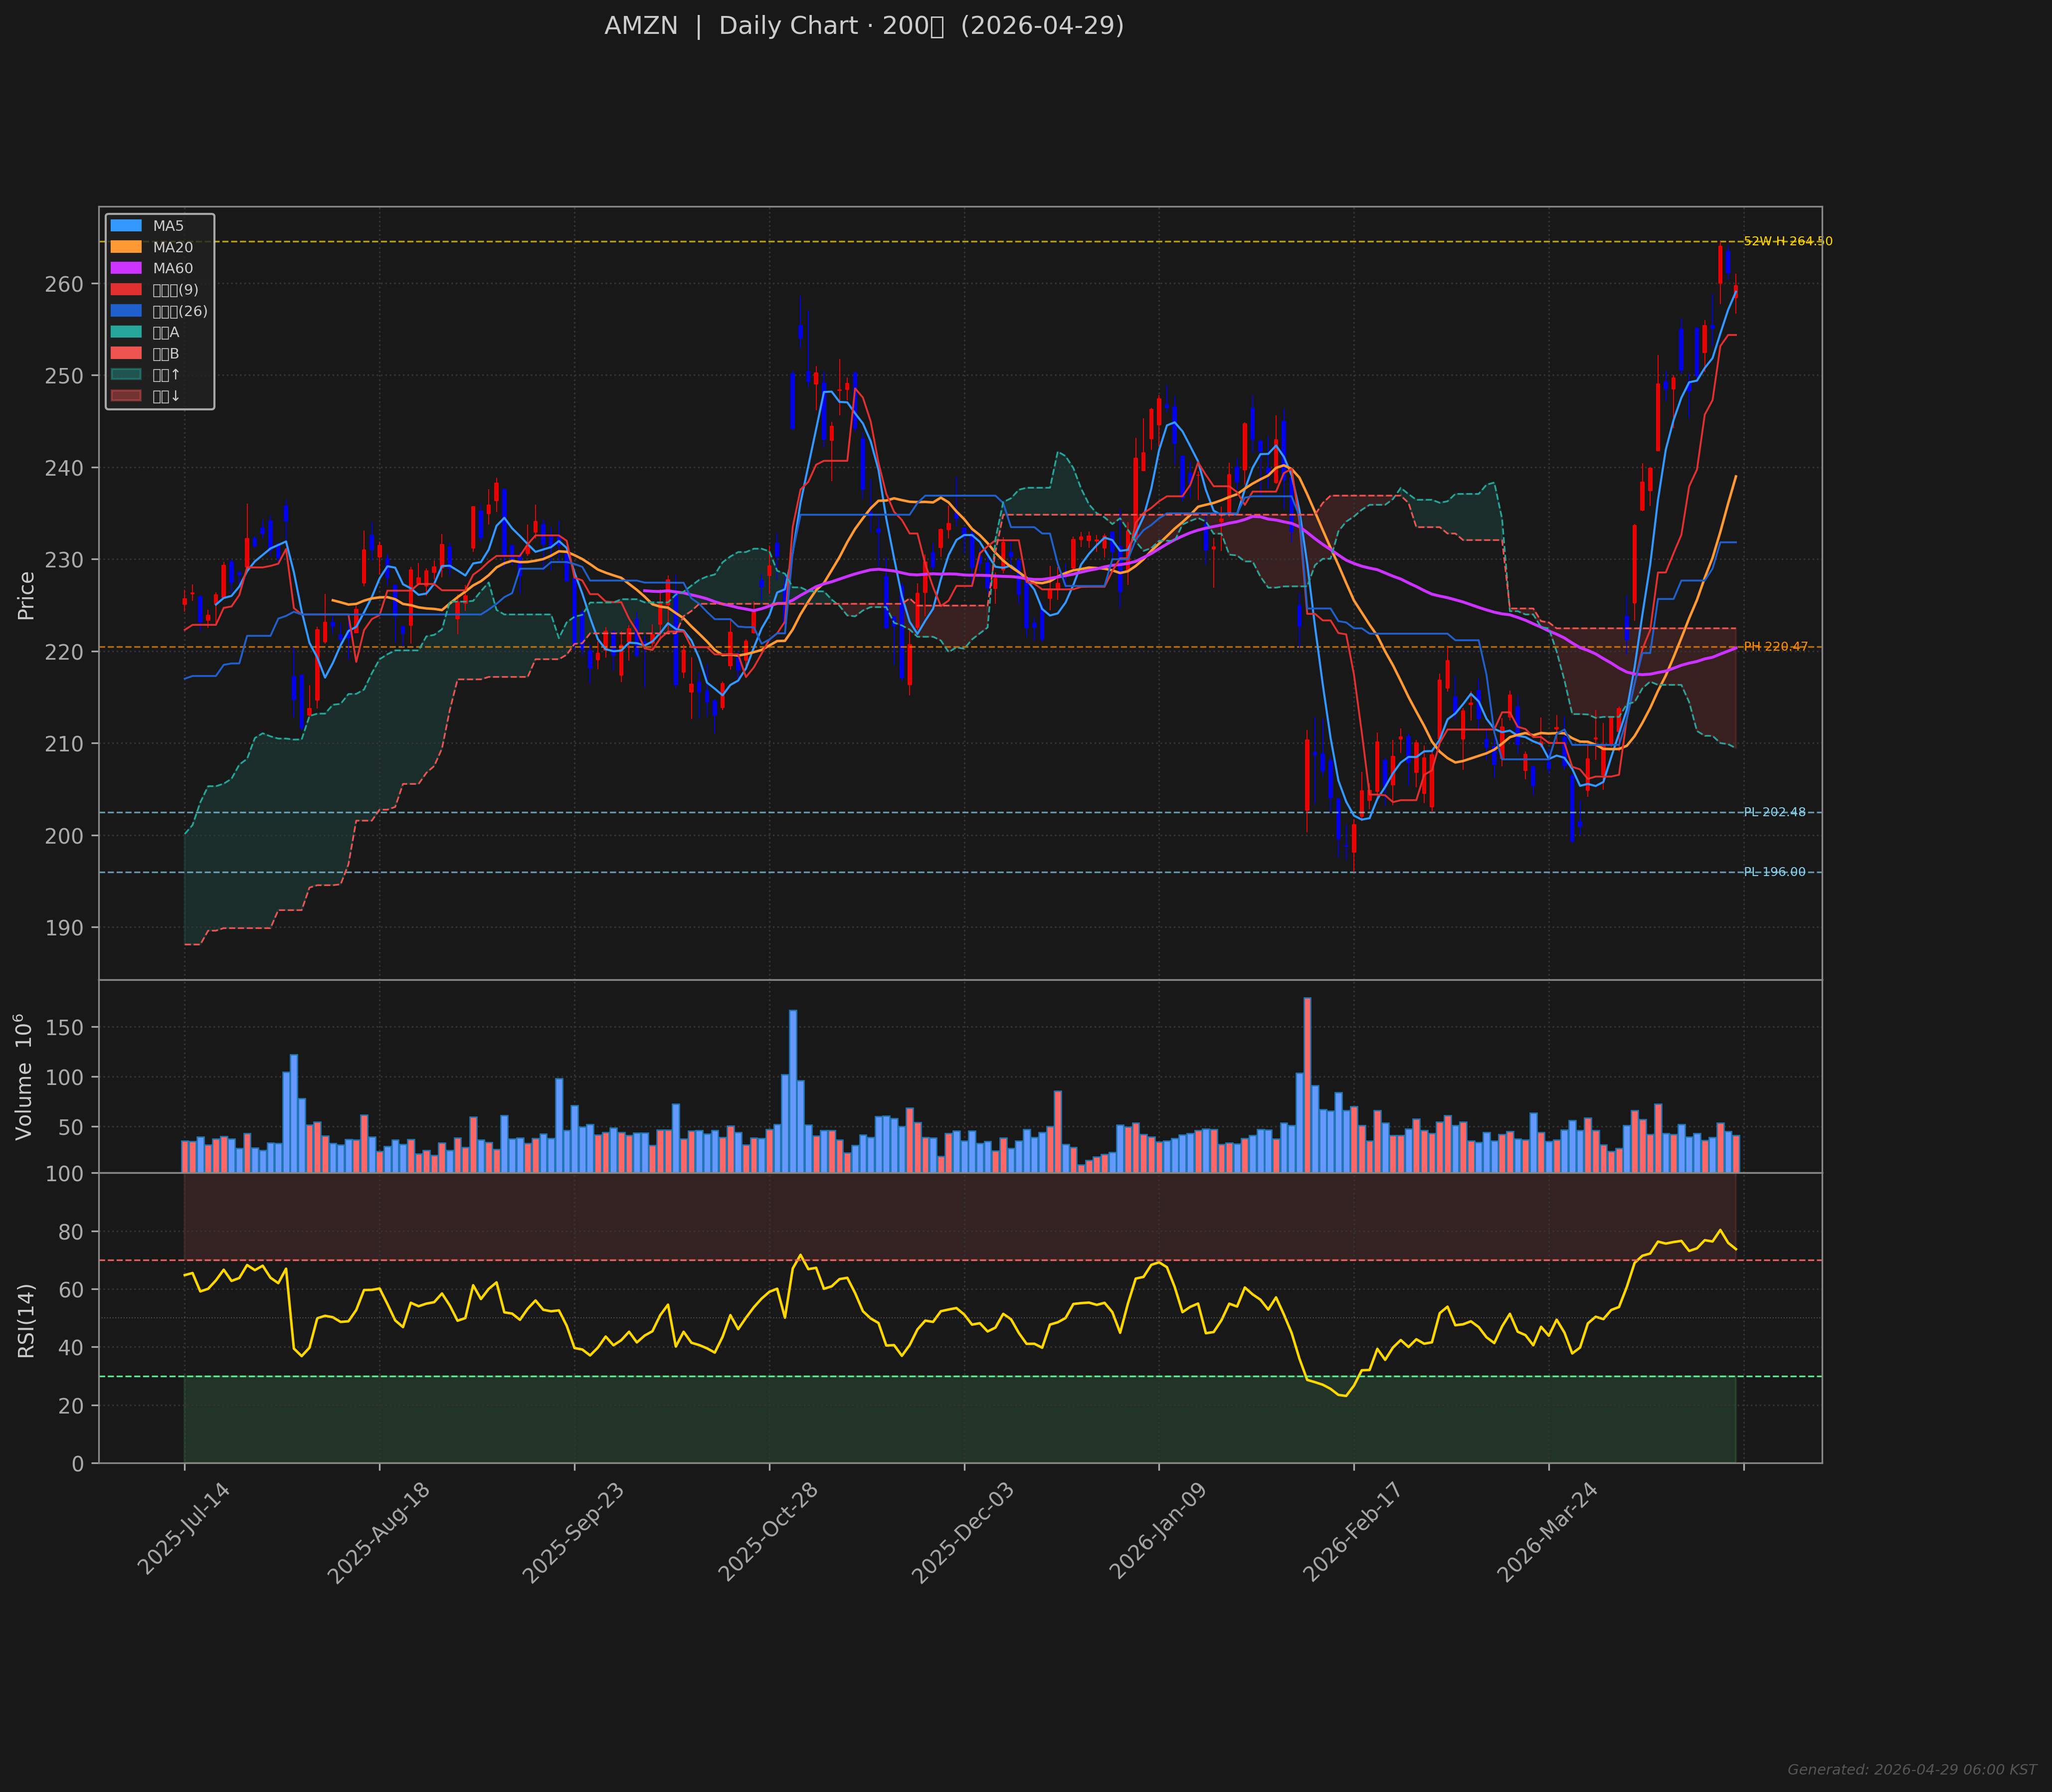Screen dimensions: 2052x1792
Task: Click the dark blue (26) legend swatch
Action: pos(126,311)
